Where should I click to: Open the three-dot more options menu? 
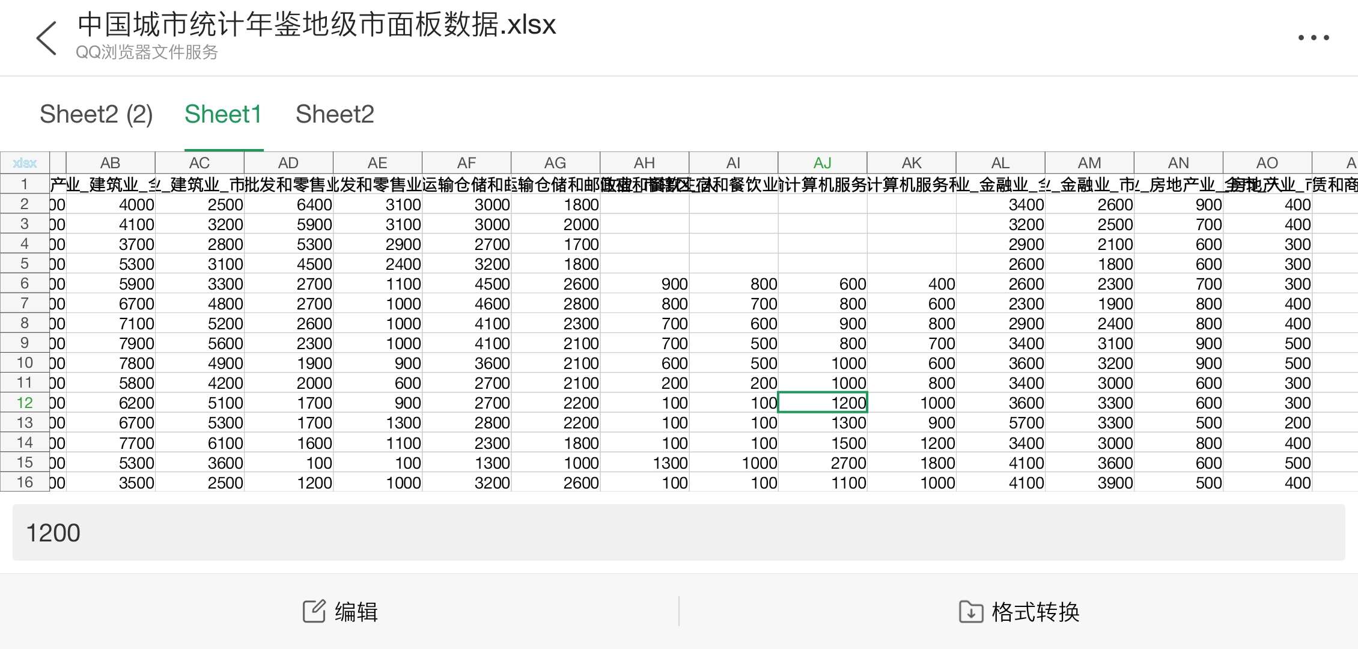(1313, 38)
